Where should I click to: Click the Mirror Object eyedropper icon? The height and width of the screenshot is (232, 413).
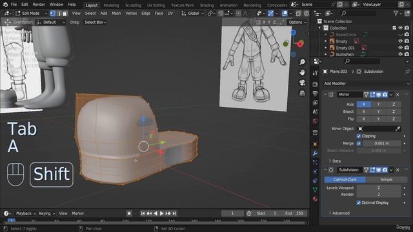[398, 129]
